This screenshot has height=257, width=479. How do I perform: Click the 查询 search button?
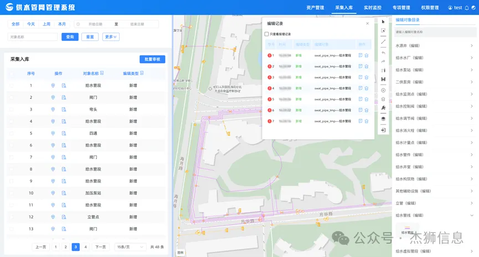tap(70, 37)
